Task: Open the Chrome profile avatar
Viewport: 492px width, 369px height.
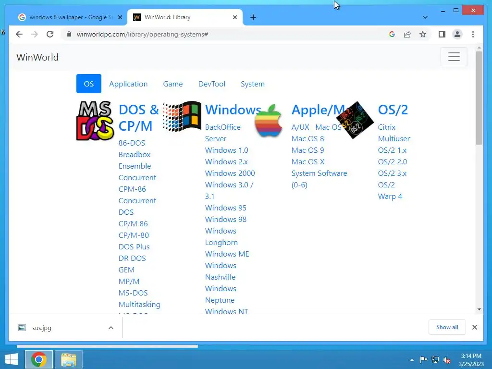Action: point(457,34)
